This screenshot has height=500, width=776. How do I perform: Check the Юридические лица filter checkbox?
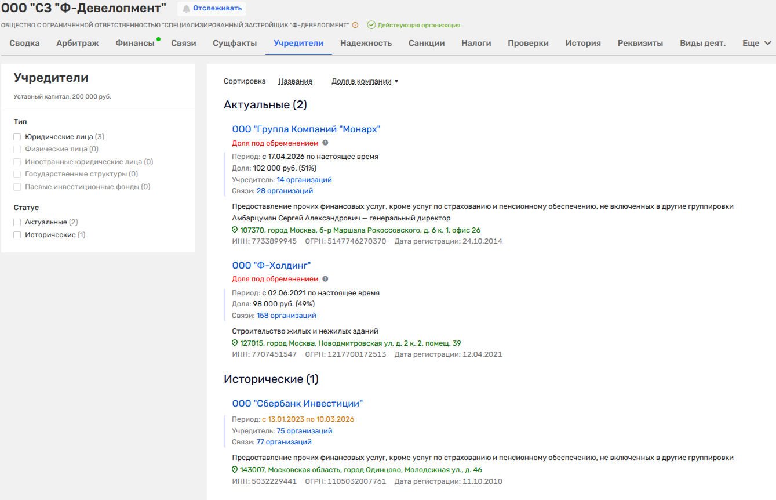(17, 137)
